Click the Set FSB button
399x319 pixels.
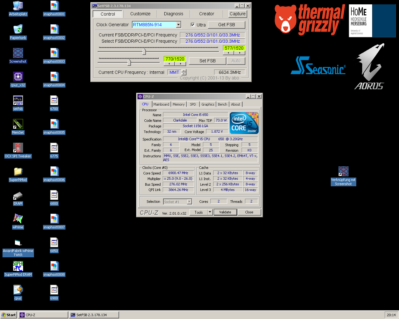pos(208,61)
